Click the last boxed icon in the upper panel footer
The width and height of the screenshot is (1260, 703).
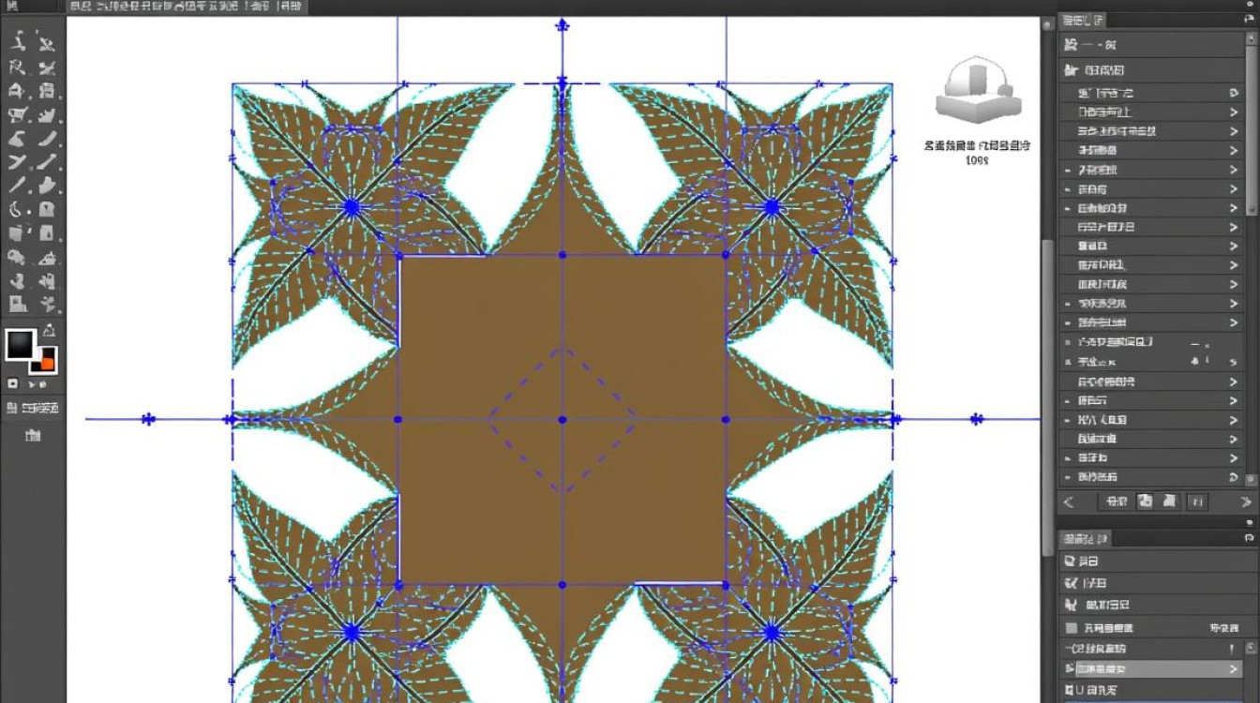pyautogui.click(x=1197, y=501)
